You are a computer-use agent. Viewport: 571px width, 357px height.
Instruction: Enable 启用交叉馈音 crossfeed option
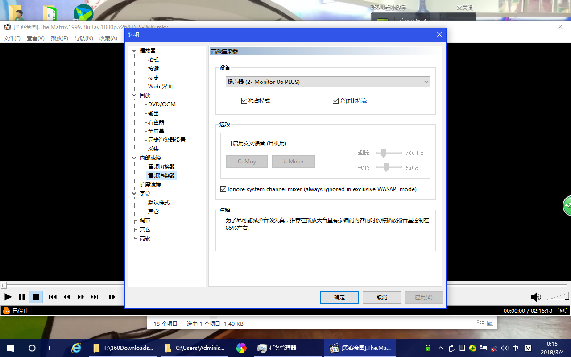tap(229, 143)
